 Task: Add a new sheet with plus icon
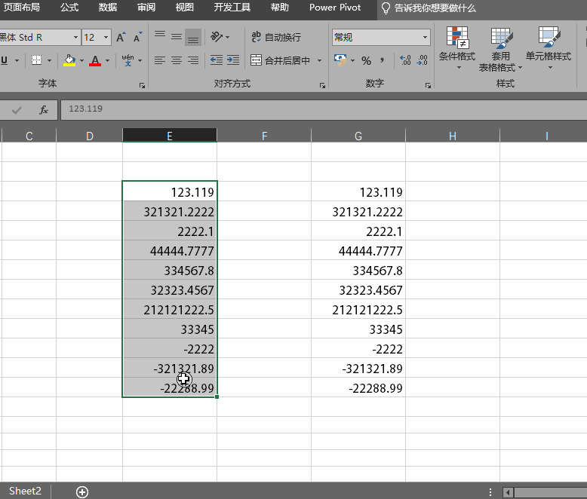[82, 491]
